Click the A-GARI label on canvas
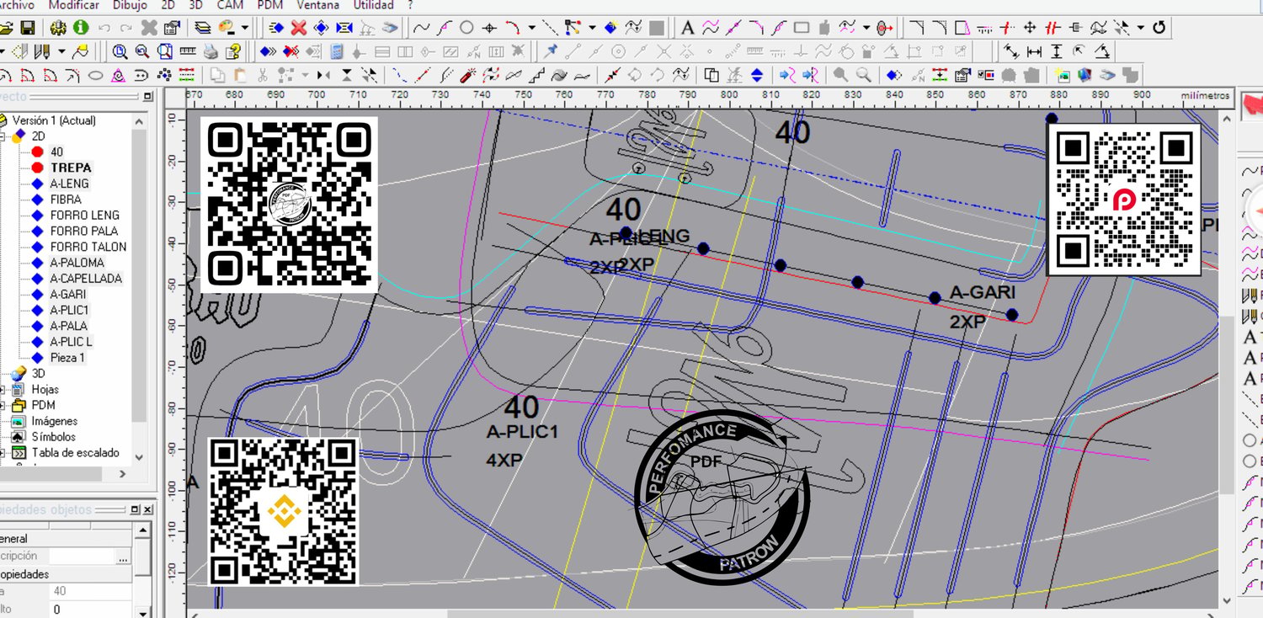The height and width of the screenshot is (618, 1263). (983, 293)
